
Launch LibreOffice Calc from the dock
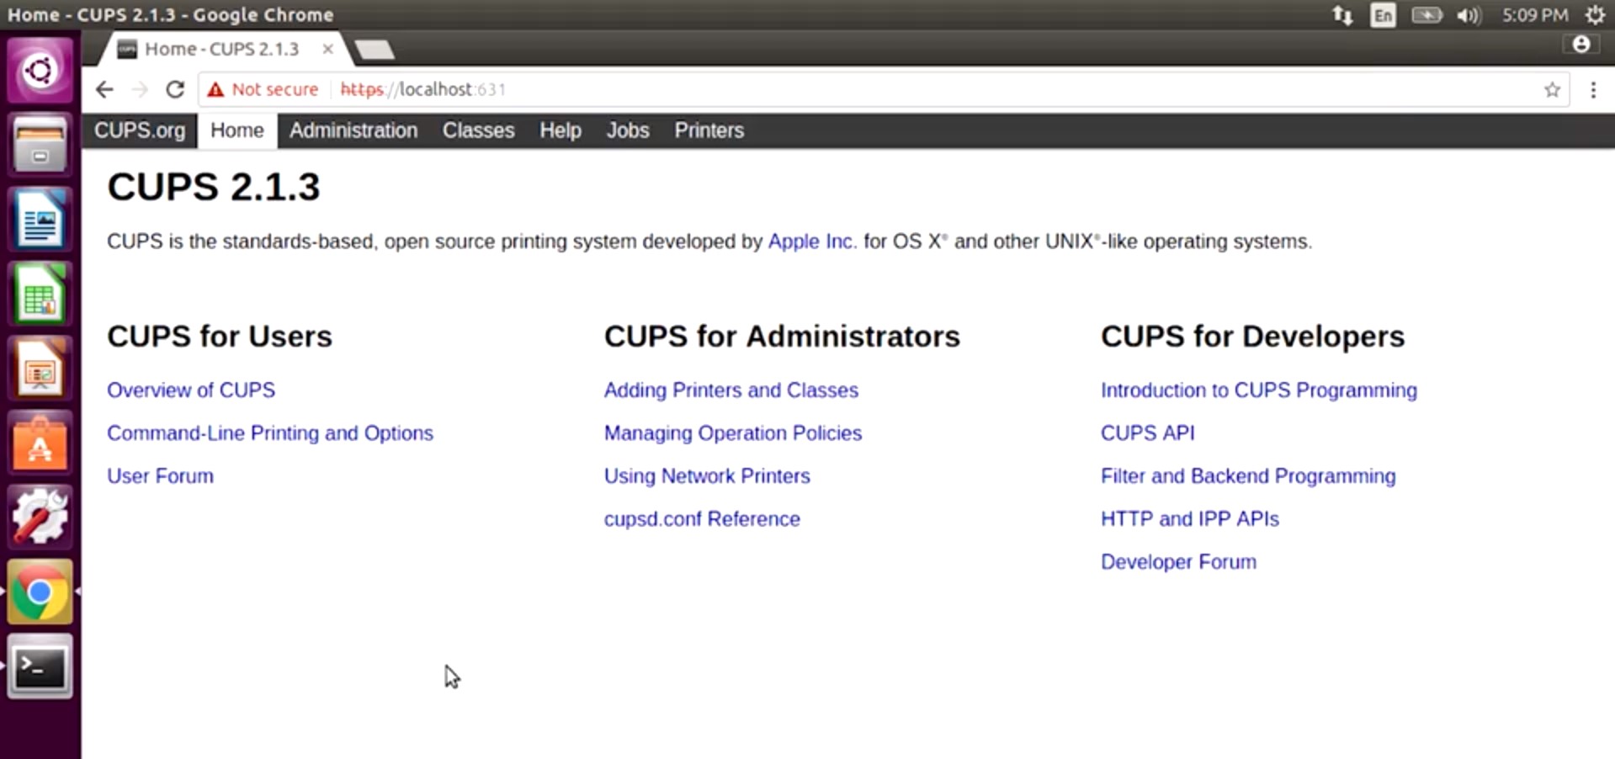click(x=40, y=295)
